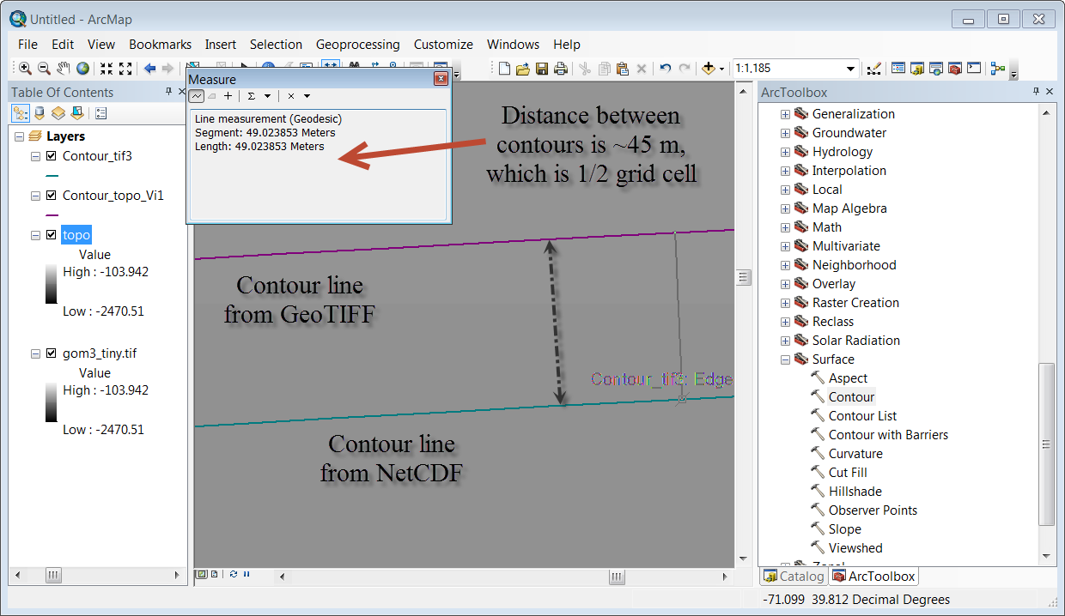Click the Add Data button
Image resolution: width=1065 pixels, height=616 pixels.
(709, 69)
